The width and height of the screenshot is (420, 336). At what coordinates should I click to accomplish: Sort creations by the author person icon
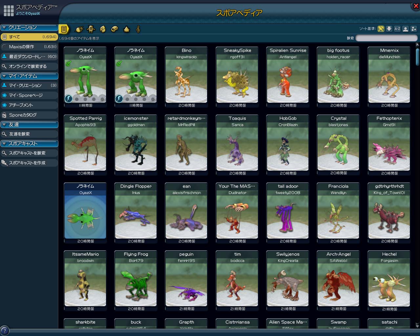406,29
